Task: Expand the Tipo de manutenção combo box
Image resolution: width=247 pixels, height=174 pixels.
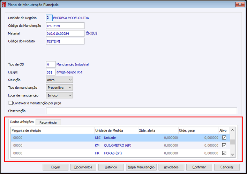Action: click(59, 88)
